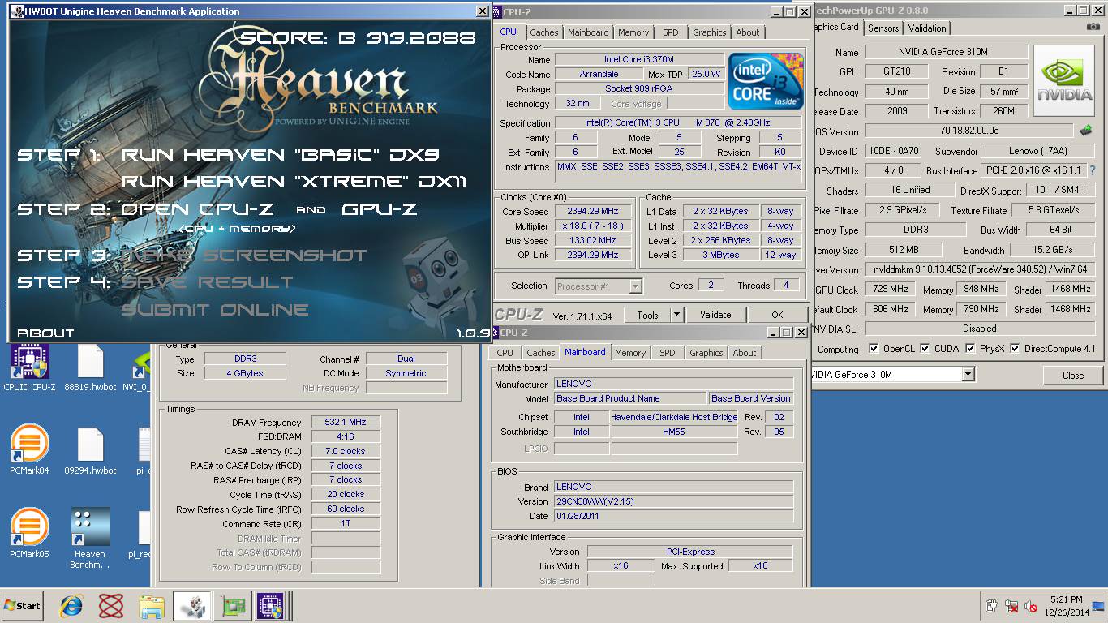The image size is (1108, 623).
Task: Open the first tray icon left of network
Action: pyautogui.click(x=991, y=606)
